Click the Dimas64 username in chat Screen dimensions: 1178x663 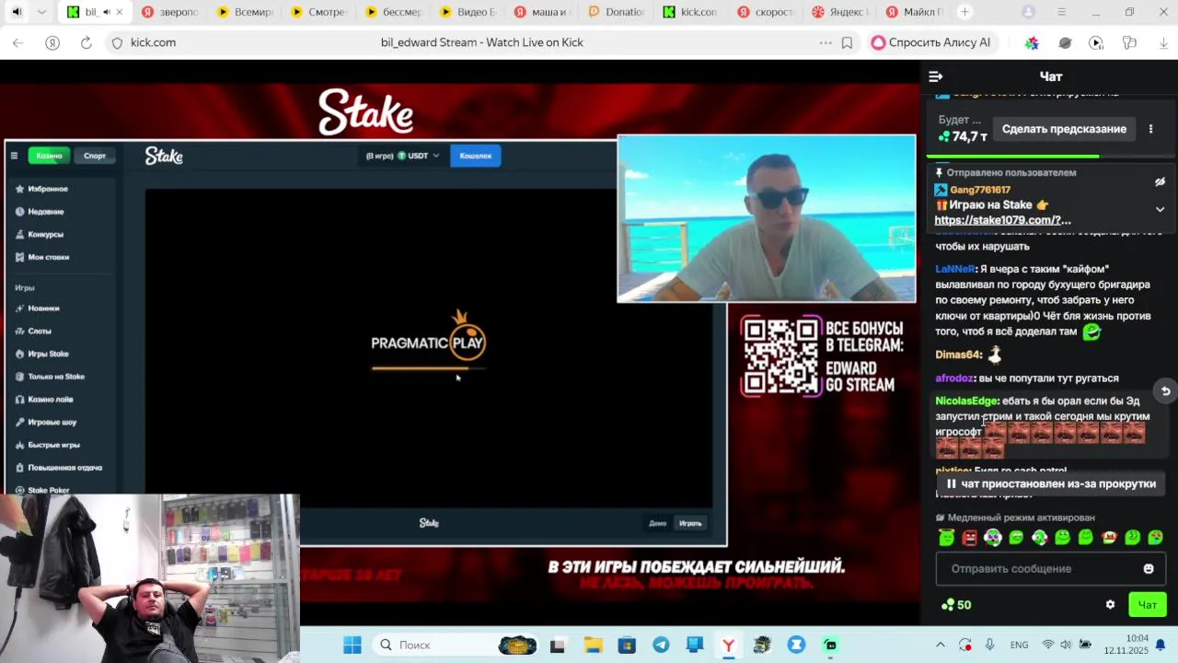[958, 355]
